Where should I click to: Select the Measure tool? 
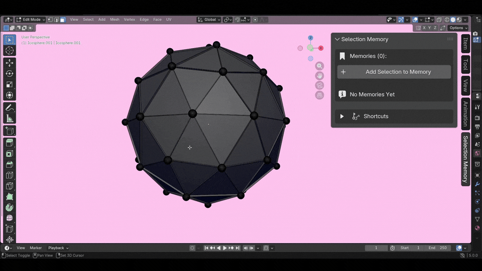(10, 118)
